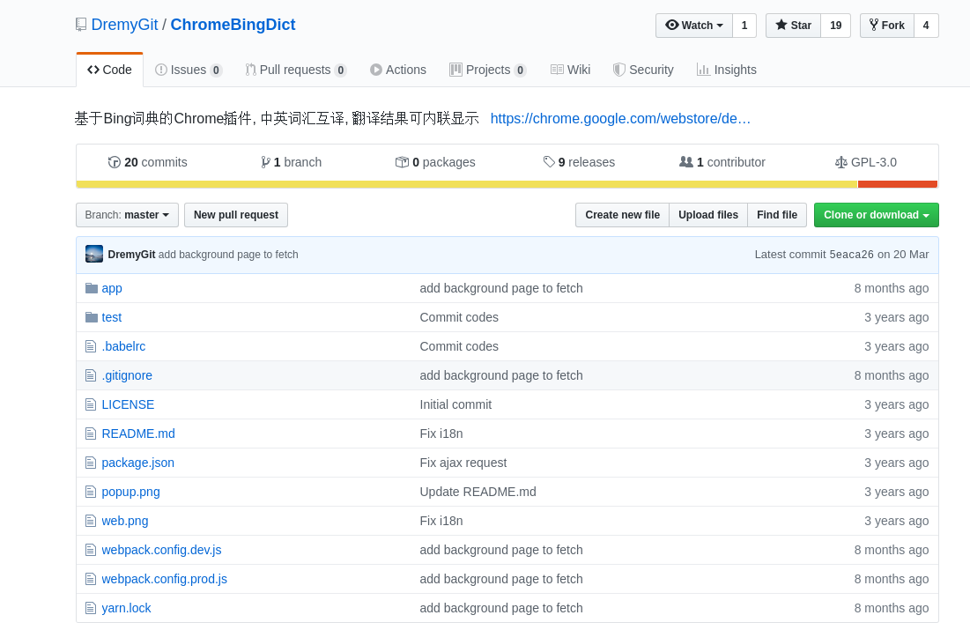The width and height of the screenshot is (970, 630).
Task: Star the ChromeBingDict repository
Action: [x=793, y=26]
